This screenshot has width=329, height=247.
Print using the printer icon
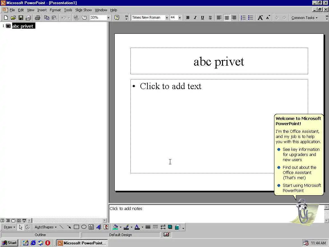[38, 18]
